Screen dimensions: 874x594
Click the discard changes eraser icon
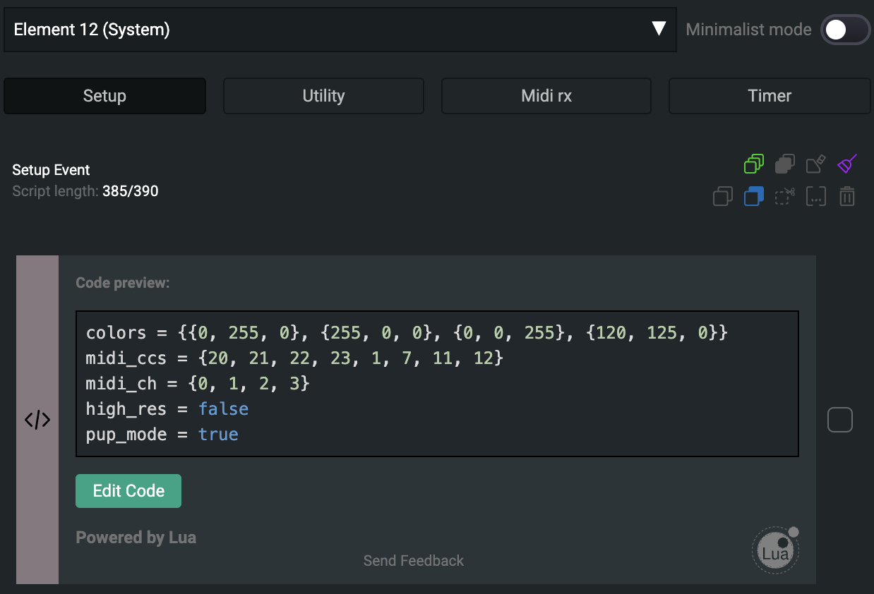(x=815, y=164)
